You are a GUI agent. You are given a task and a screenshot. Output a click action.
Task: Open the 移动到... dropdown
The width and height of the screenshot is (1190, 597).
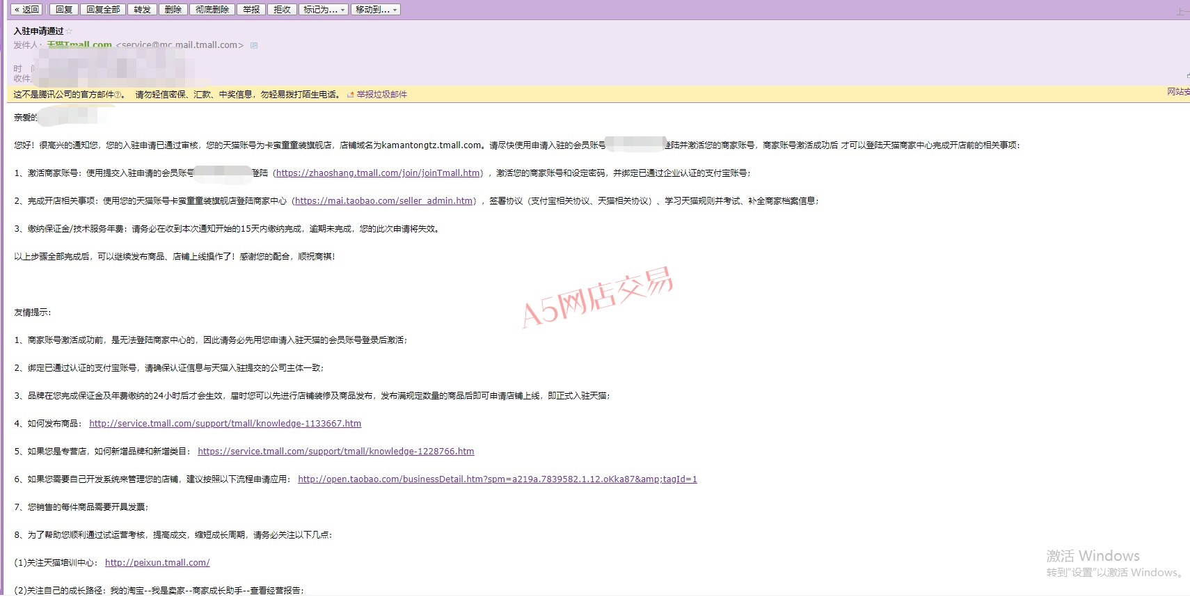tap(375, 10)
